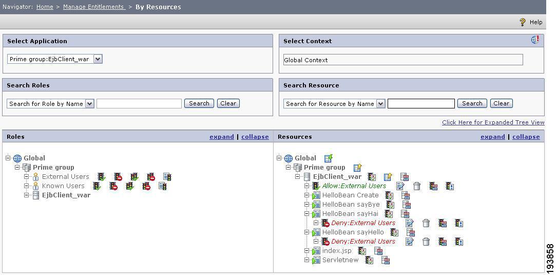Open the Search for Resource by Name dropdown
Viewport: 557px width, 275px height.
(x=381, y=103)
